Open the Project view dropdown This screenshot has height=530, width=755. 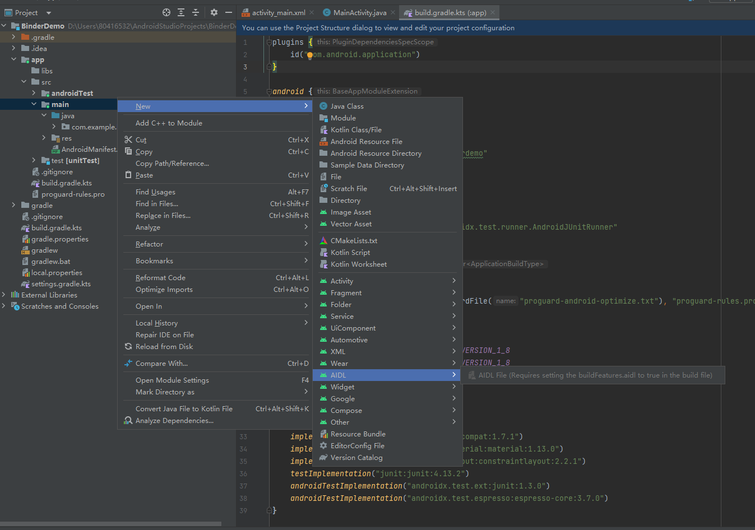[x=48, y=13]
